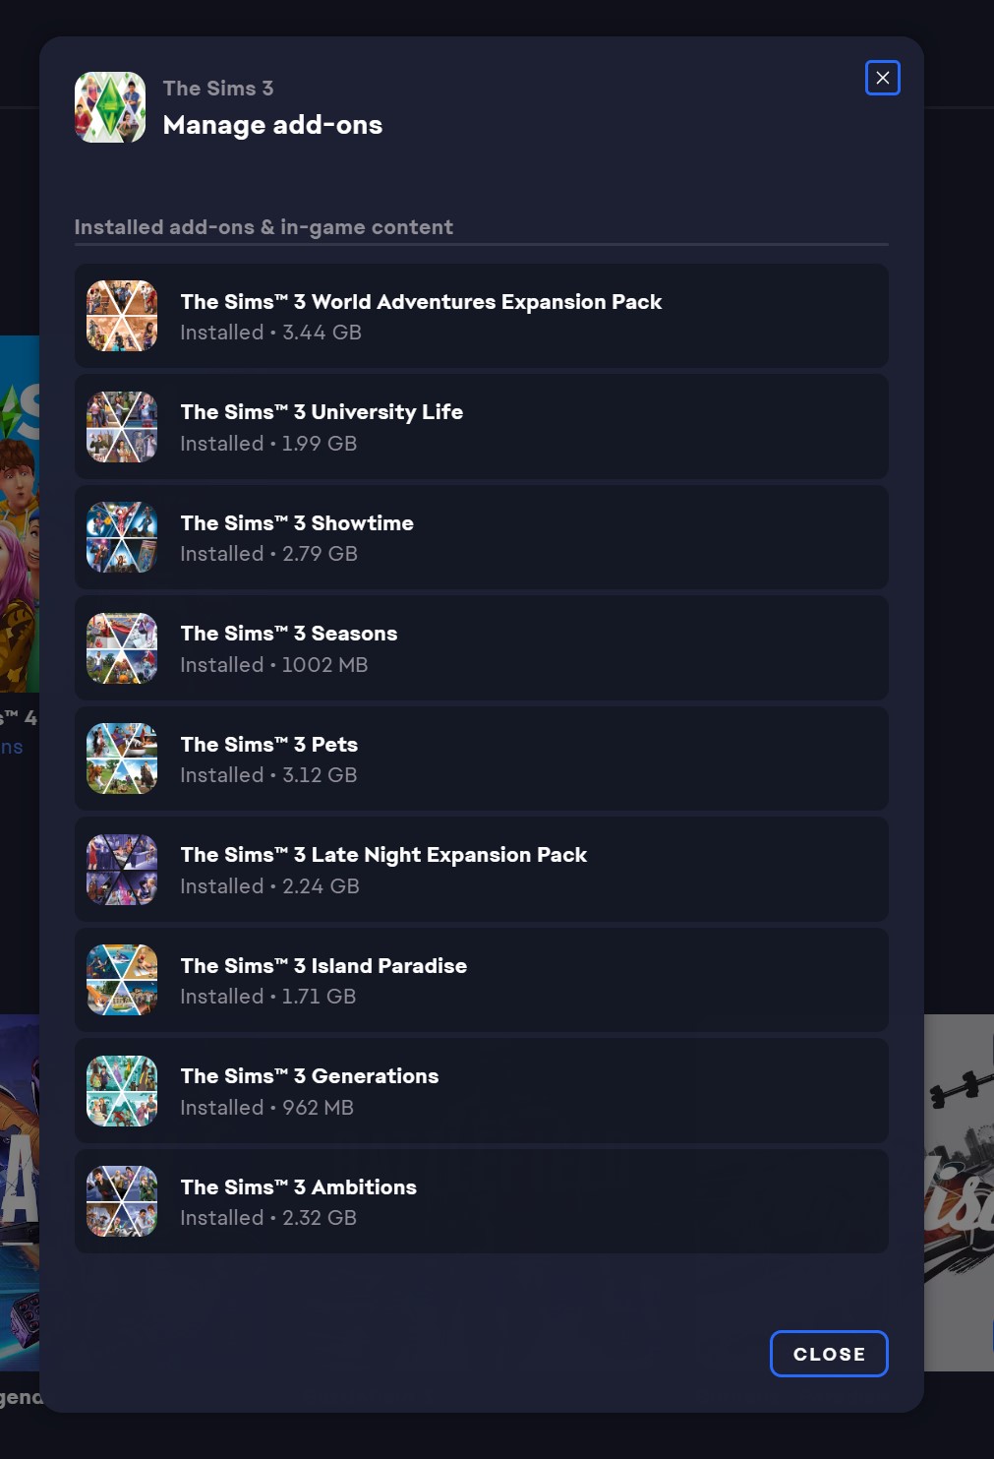The height and width of the screenshot is (1459, 994).
Task: Click the World Adventures pack icon
Action: coord(122,316)
